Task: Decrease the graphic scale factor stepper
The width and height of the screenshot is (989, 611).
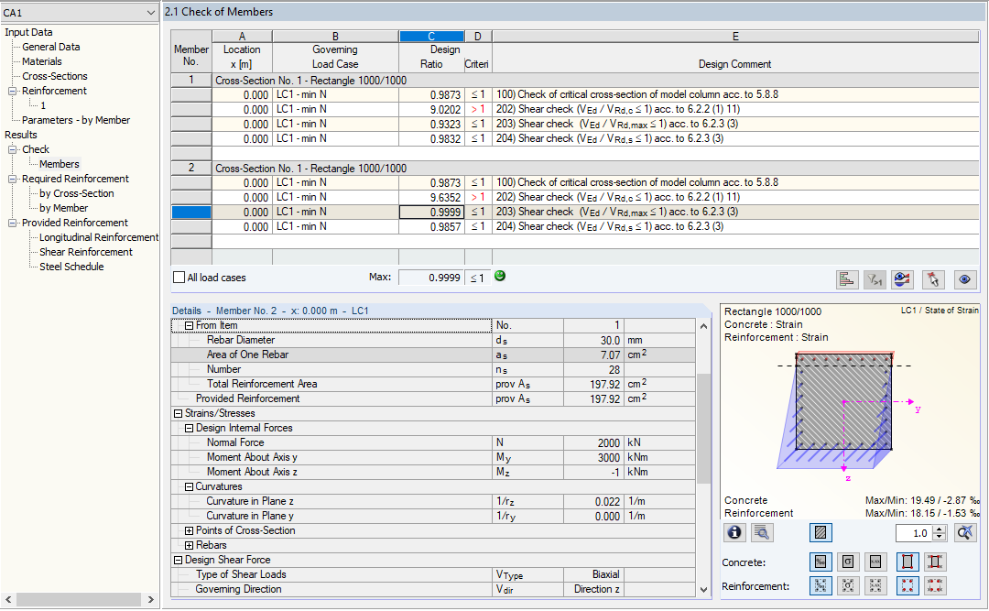Action: [940, 537]
